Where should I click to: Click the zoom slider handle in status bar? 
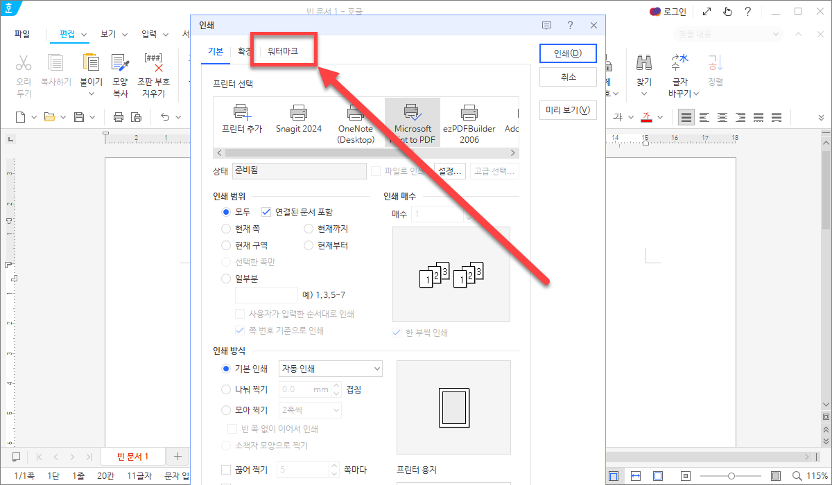[x=731, y=476]
